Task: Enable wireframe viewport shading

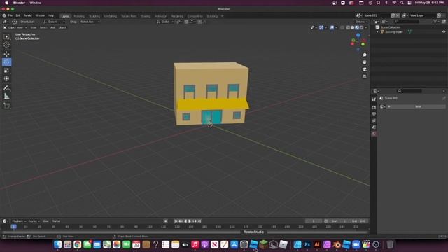Action: [348, 28]
